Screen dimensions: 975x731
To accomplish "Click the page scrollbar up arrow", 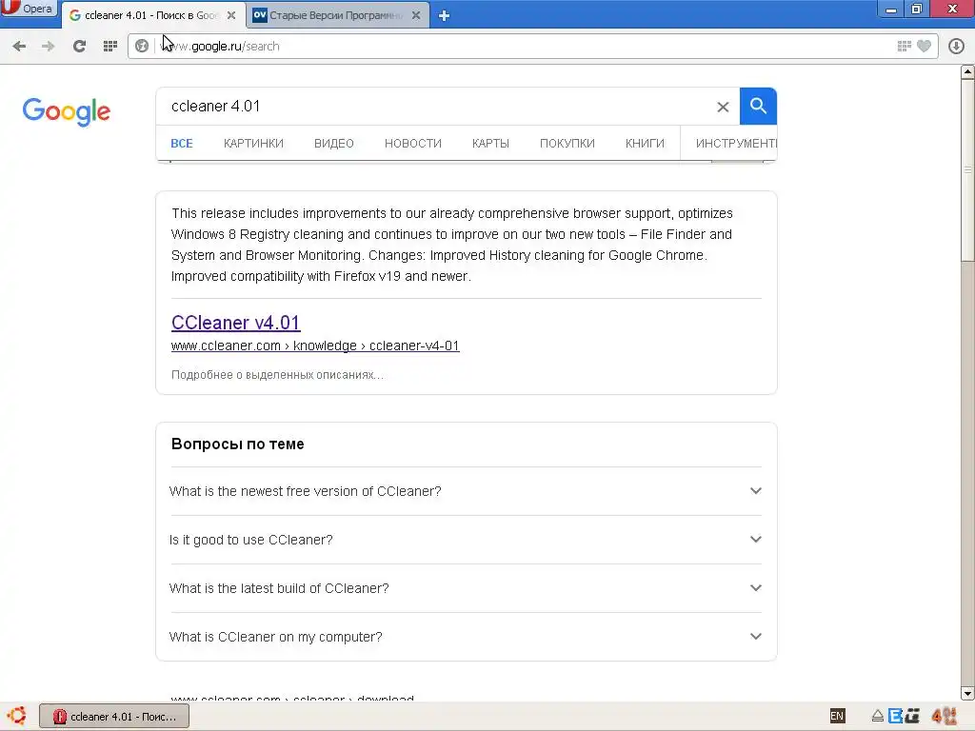I will click(x=967, y=72).
